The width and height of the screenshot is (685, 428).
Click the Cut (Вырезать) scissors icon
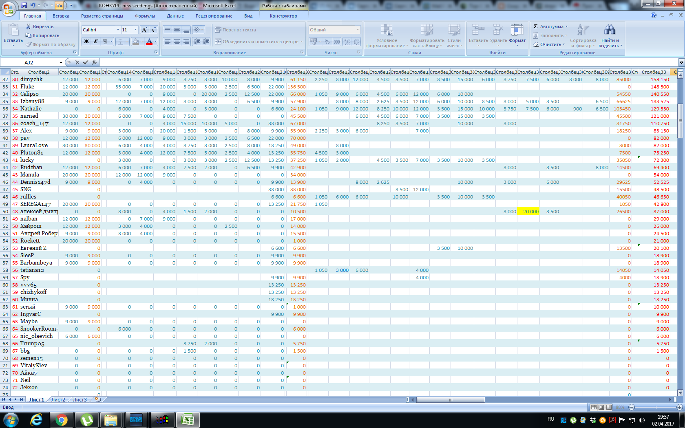click(29, 26)
